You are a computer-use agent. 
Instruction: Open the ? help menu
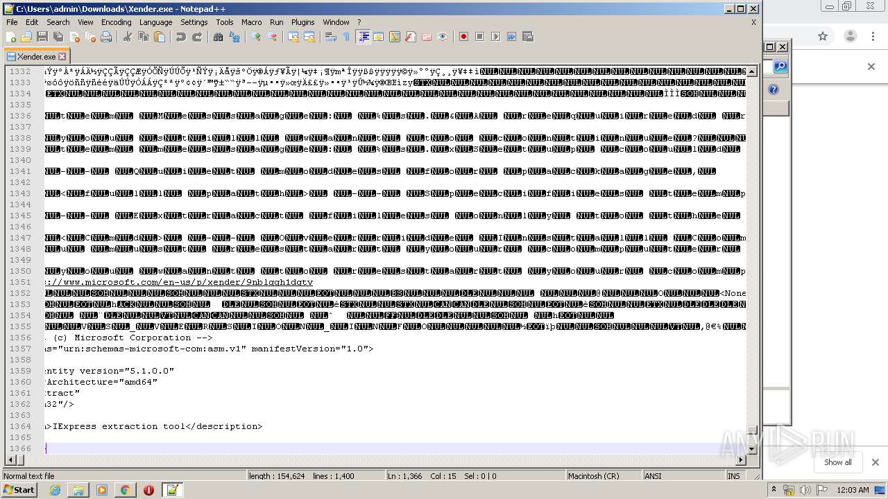[x=359, y=22]
